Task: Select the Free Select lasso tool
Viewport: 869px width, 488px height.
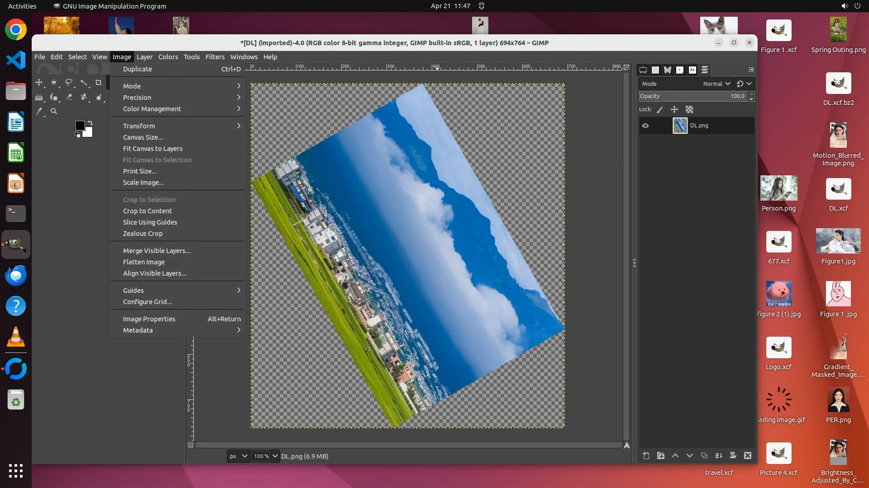Action: click(x=69, y=82)
